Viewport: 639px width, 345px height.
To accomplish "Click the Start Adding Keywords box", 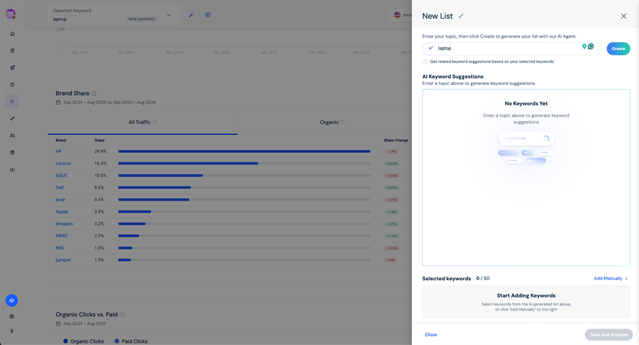I will pyautogui.click(x=526, y=302).
